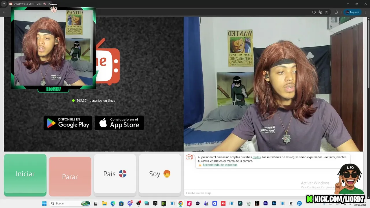Launch Microsoft Edge from the taskbar
The height and width of the screenshot is (208, 370).
(x=113, y=203)
